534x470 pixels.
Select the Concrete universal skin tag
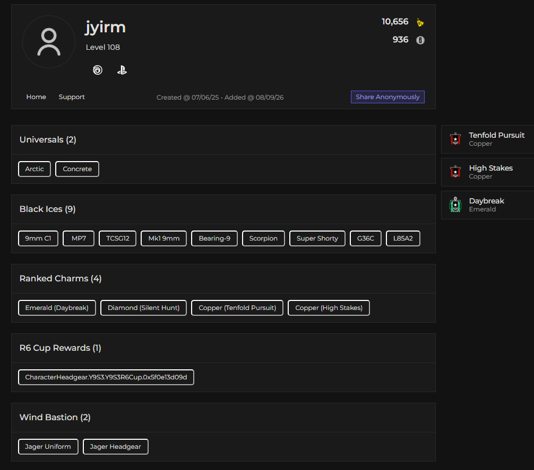pyautogui.click(x=77, y=169)
